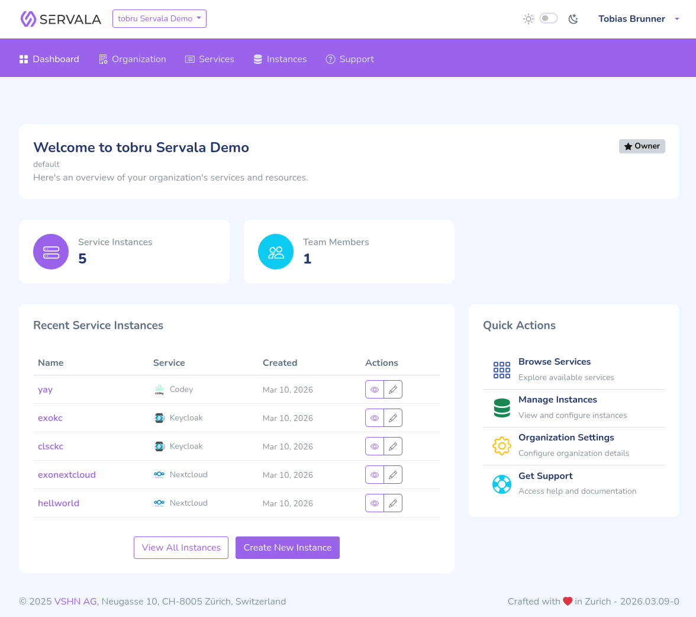This screenshot has height=617, width=696.
Task: Click the sun light-mode icon
Action: tap(528, 19)
